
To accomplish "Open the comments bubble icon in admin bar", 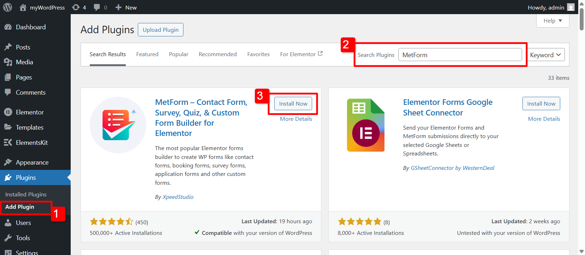I will click(x=96, y=7).
